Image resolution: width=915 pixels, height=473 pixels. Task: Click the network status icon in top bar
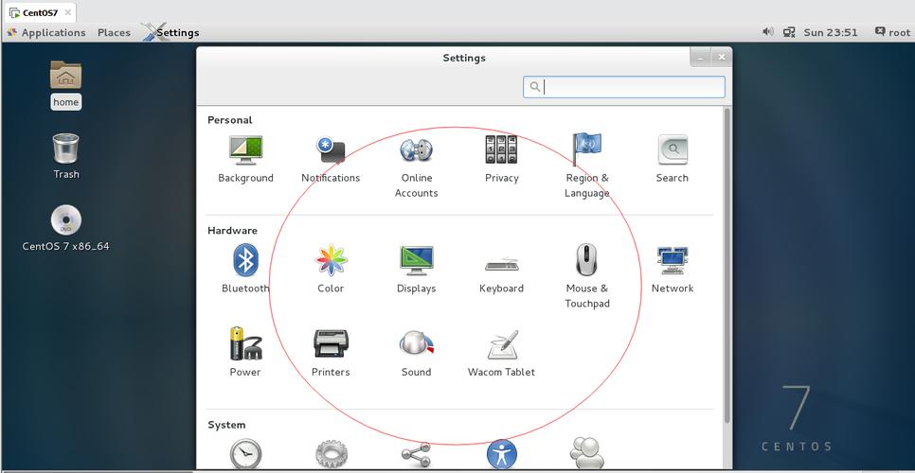789,32
